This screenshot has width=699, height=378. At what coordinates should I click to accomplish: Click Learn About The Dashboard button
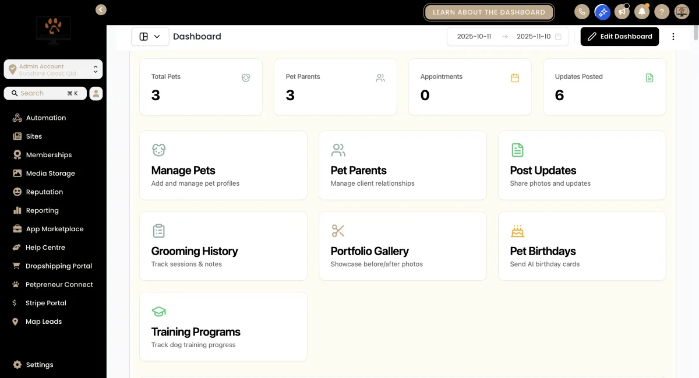pos(489,12)
